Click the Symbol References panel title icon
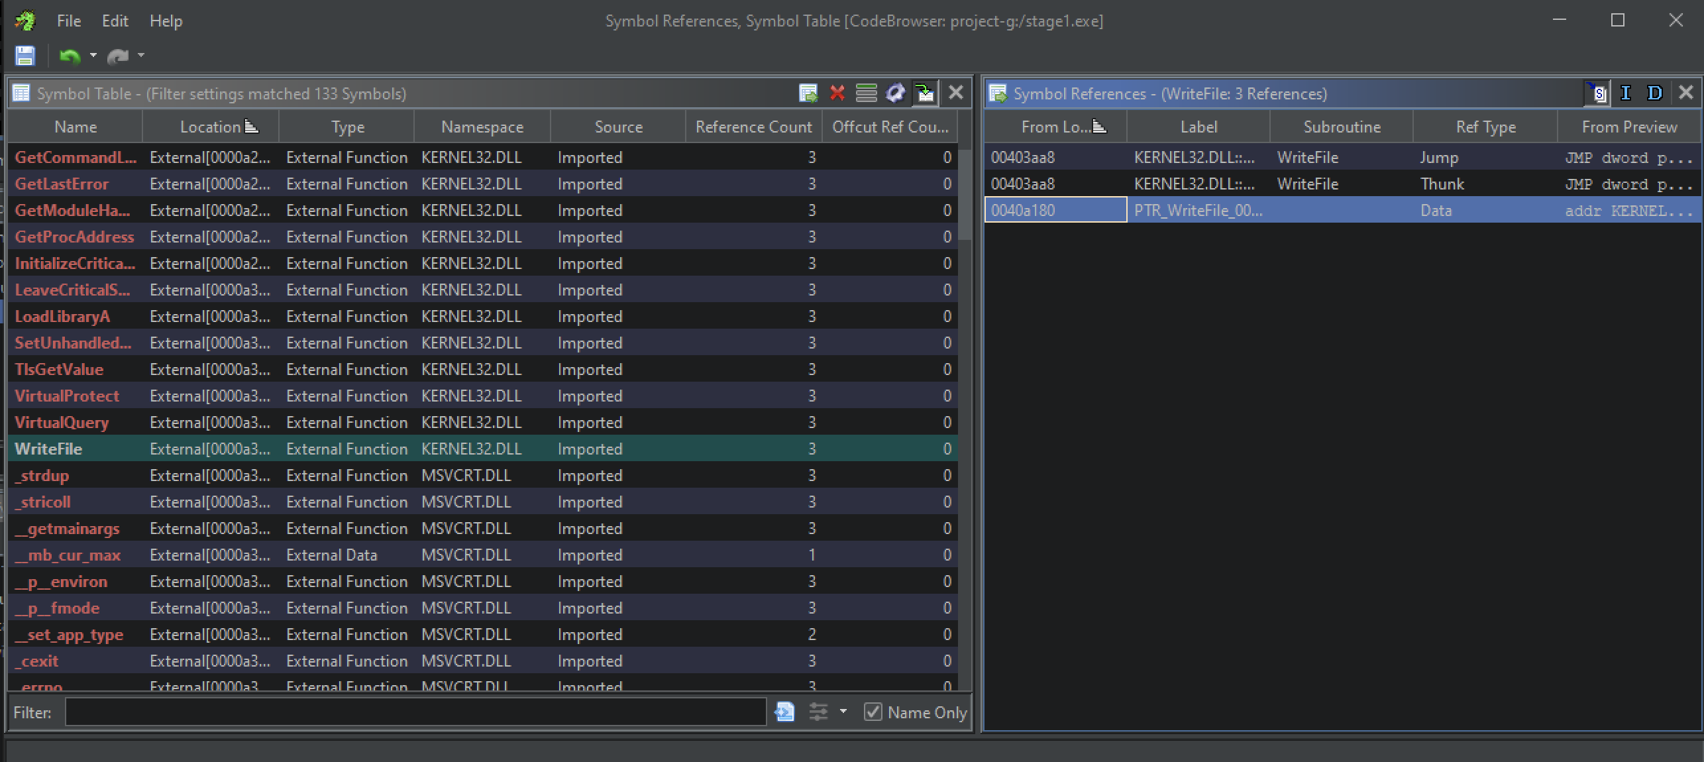Image resolution: width=1704 pixels, height=762 pixels. 998,93
